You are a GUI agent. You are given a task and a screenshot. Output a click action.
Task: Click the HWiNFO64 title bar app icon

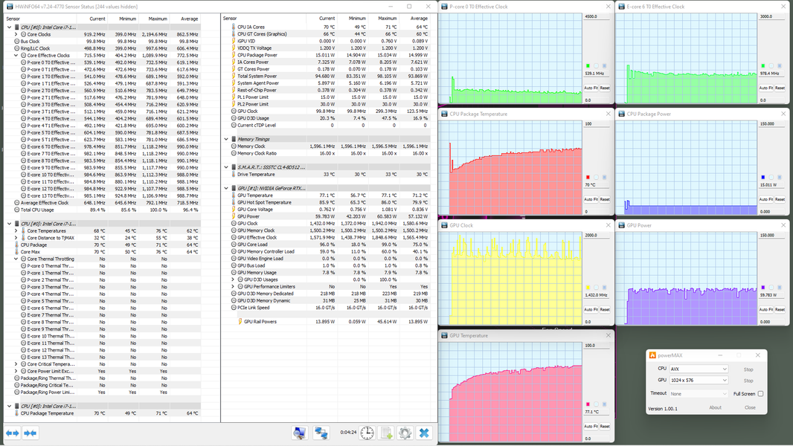tap(10, 7)
